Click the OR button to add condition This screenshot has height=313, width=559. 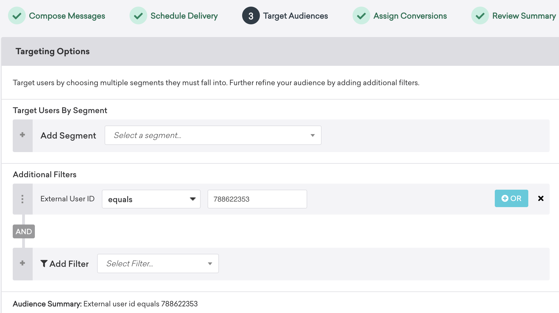point(511,199)
